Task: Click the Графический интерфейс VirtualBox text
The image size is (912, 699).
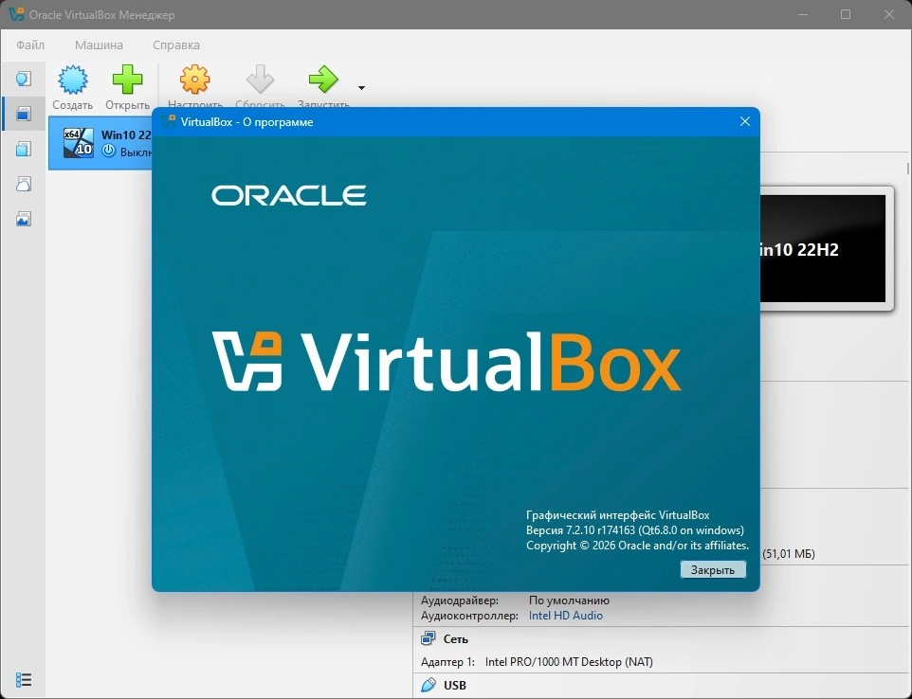Action: [x=618, y=515]
